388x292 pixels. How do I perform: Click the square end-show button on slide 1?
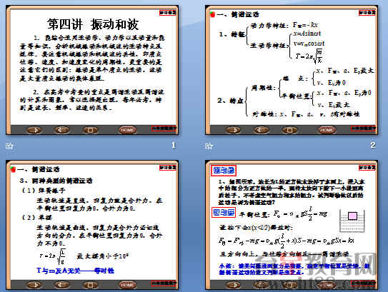click(x=90, y=129)
